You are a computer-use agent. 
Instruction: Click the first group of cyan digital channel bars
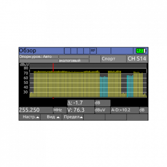[104, 87]
